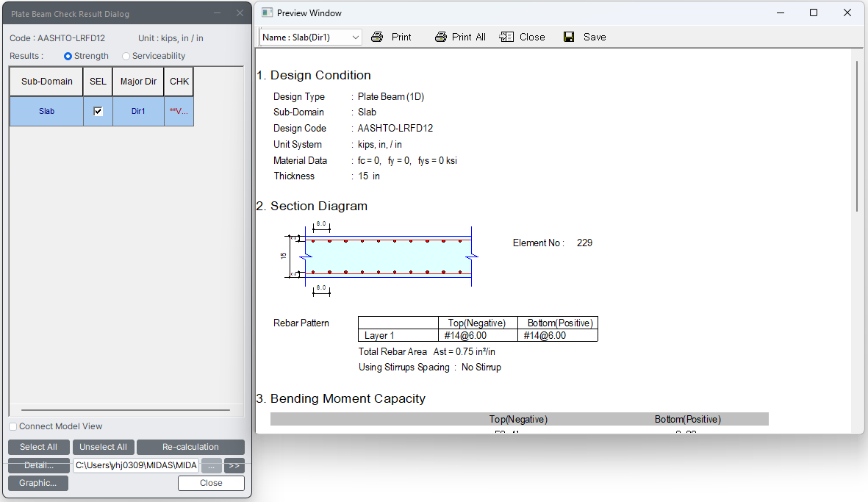The image size is (868, 502).
Task: Click the Print All printer icon
Action: click(x=441, y=37)
